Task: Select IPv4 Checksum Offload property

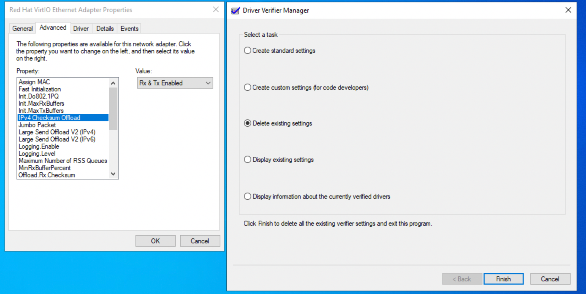Action: [63, 118]
